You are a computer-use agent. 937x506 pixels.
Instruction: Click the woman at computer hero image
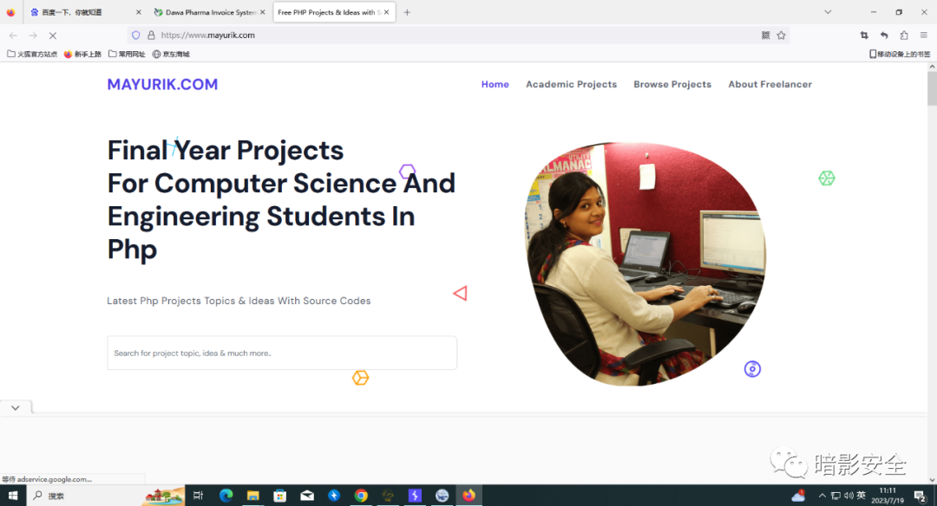[x=645, y=263]
